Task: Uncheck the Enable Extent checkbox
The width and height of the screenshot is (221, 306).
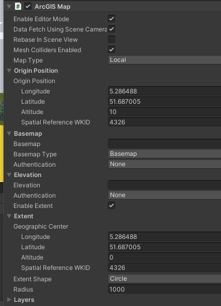Action: [112, 205]
